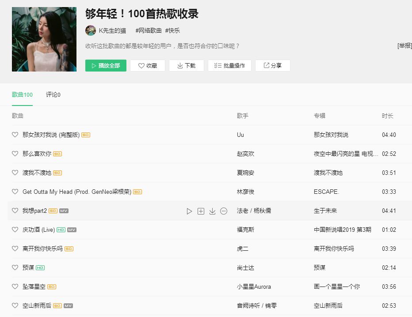
Task: Switch to the 评论0 tab
Action: click(x=53, y=95)
